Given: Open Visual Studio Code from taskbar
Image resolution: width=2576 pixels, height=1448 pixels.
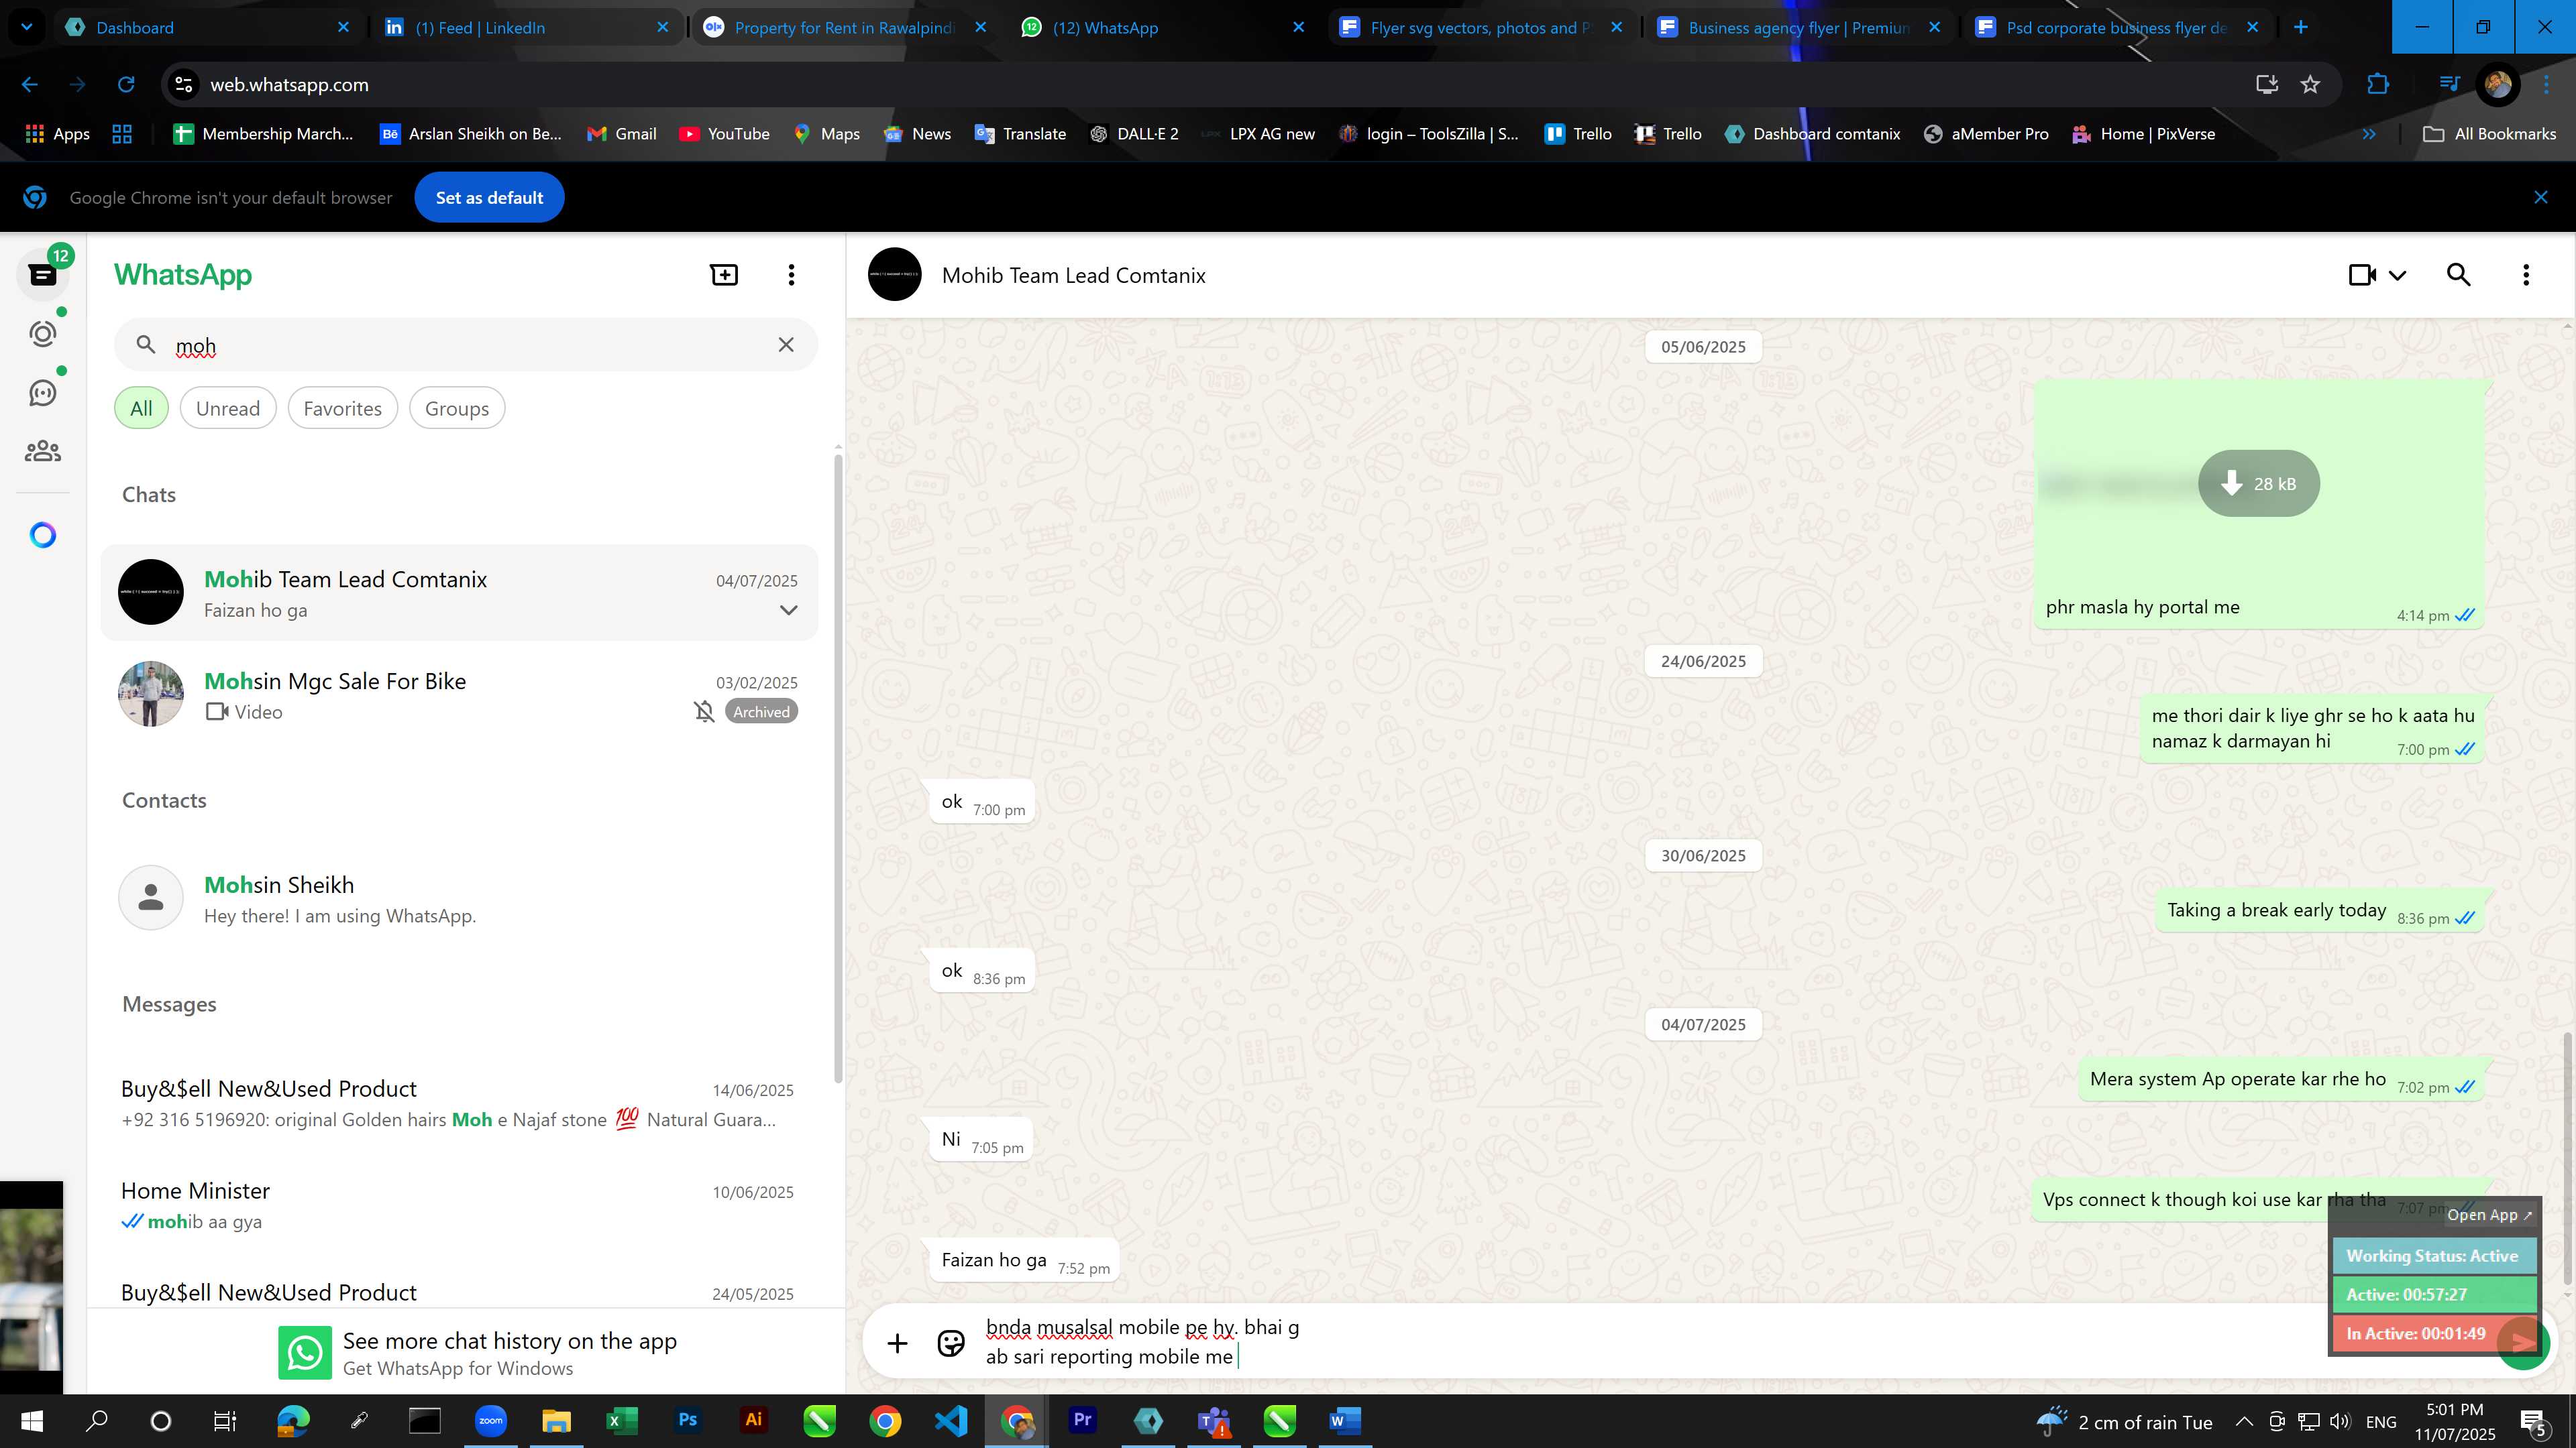Looking at the screenshot, I should [951, 1420].
